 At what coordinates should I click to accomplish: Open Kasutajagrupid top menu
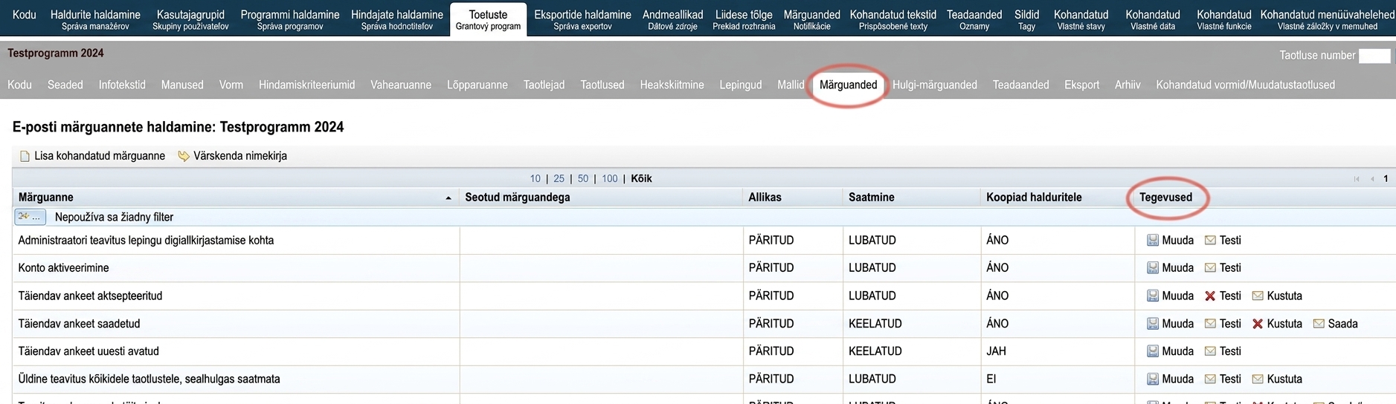pos(190,19)
